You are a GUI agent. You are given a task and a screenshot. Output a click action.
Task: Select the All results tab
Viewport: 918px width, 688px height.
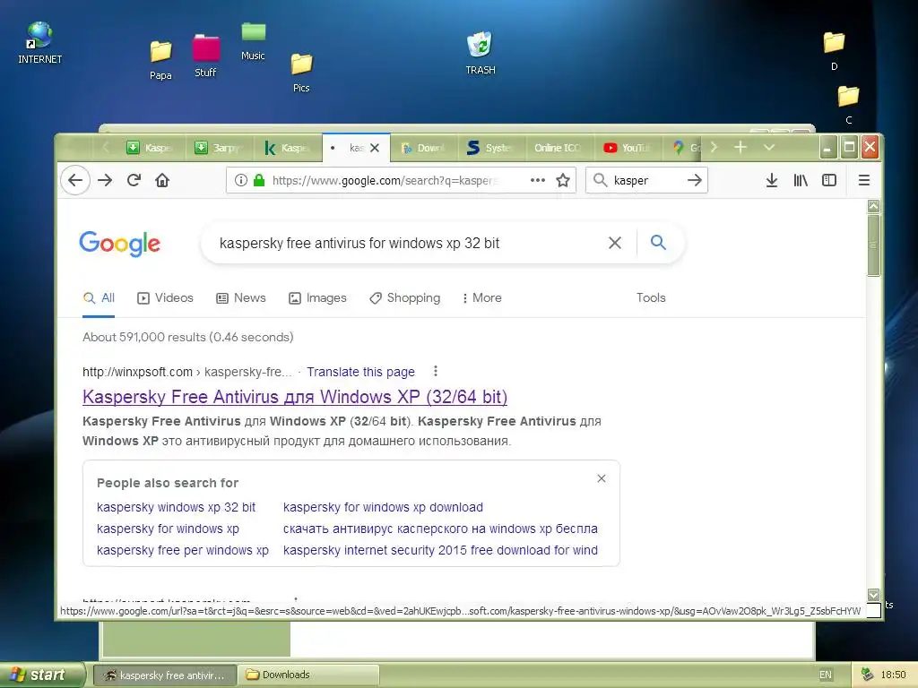pos(99,297)
